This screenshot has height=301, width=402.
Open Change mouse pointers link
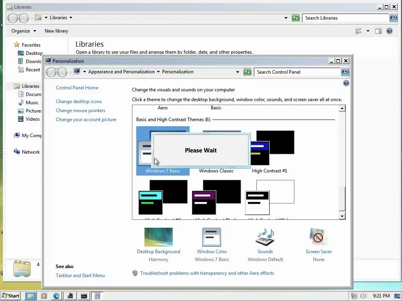[x=80, y=110]
